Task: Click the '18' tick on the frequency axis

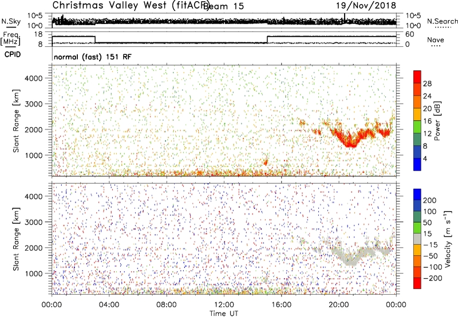Action: click(x=38, y=34)
